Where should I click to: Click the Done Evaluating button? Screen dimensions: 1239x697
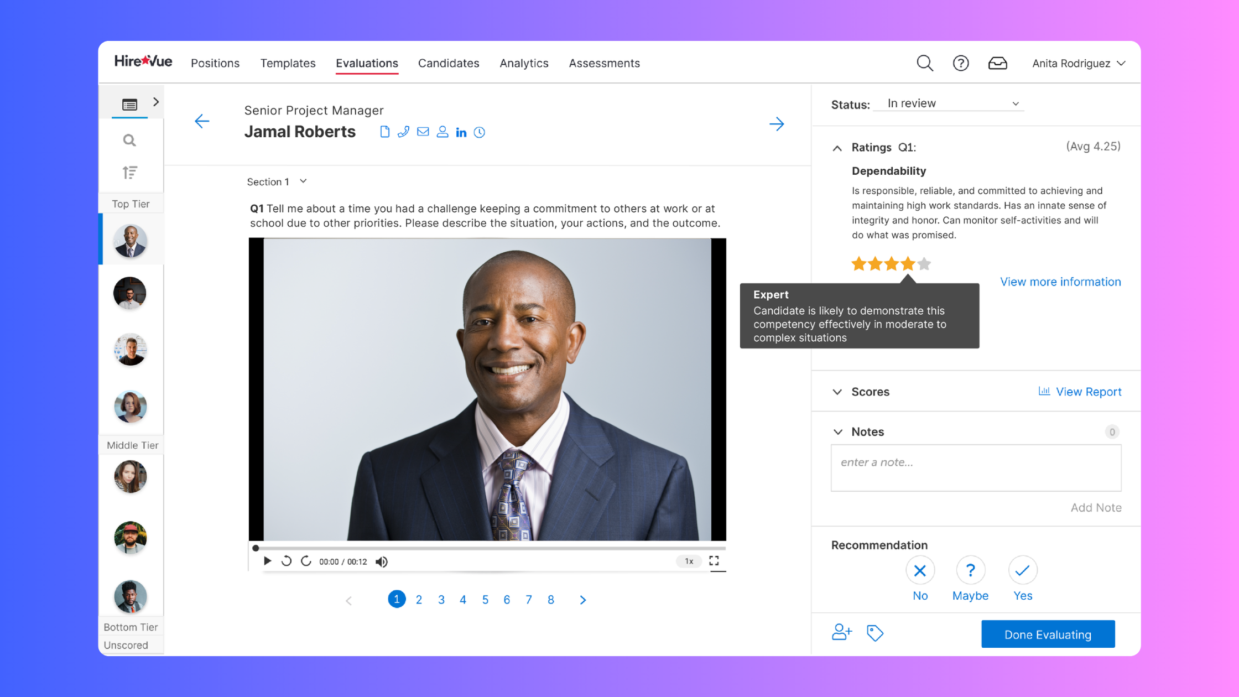(x=1048, y=634)
